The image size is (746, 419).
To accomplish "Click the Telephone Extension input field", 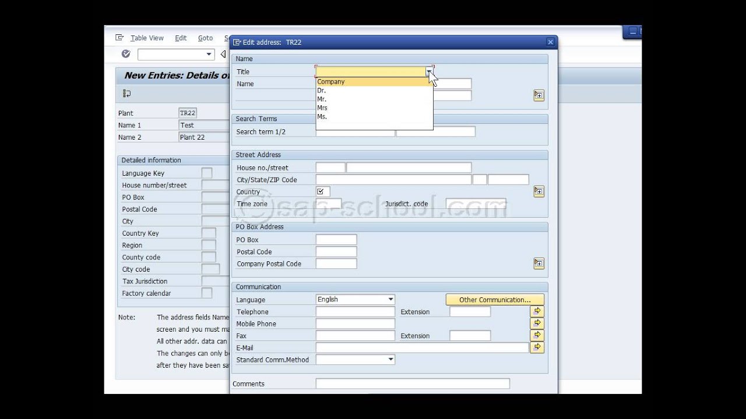I will [470, 312].
